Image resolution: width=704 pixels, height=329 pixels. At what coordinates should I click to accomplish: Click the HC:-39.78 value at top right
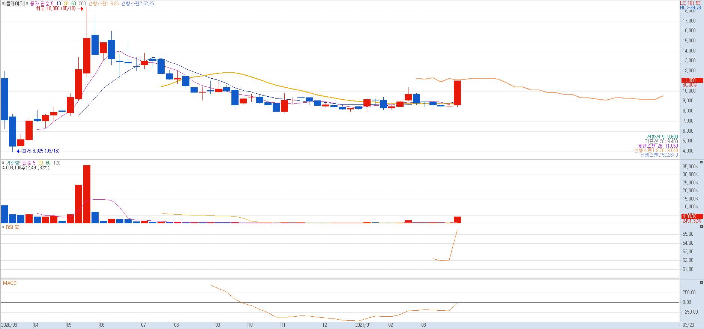[690, 7]
